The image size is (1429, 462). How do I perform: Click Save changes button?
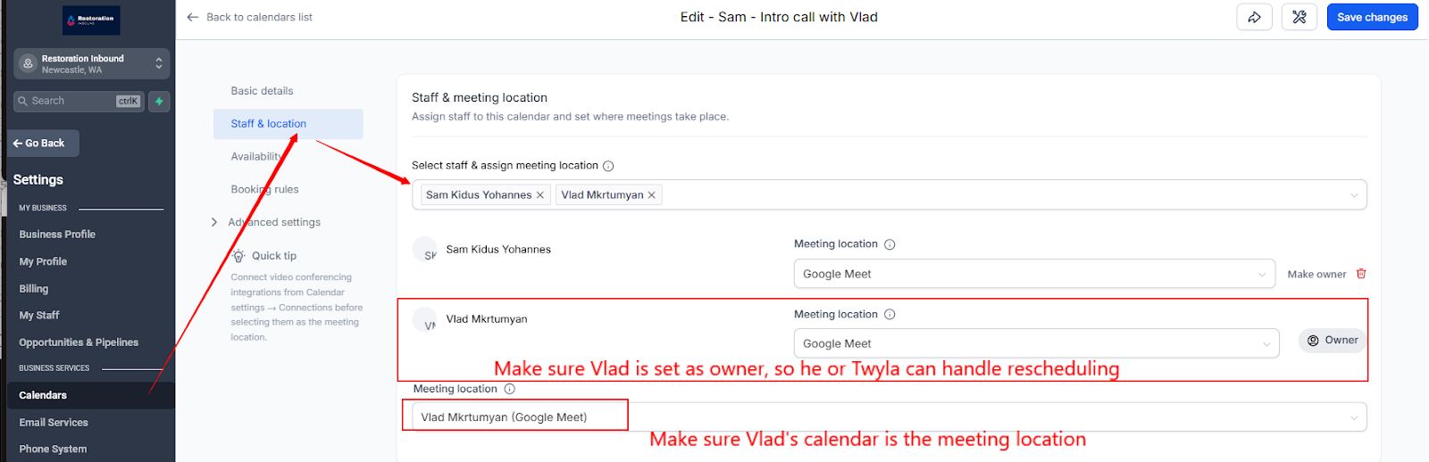point(1372,17)
